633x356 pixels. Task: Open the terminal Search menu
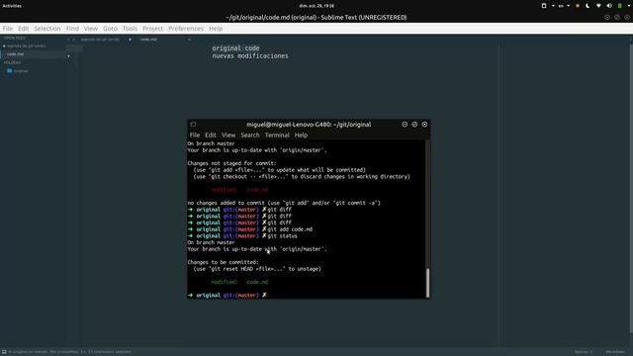point(250,135)
